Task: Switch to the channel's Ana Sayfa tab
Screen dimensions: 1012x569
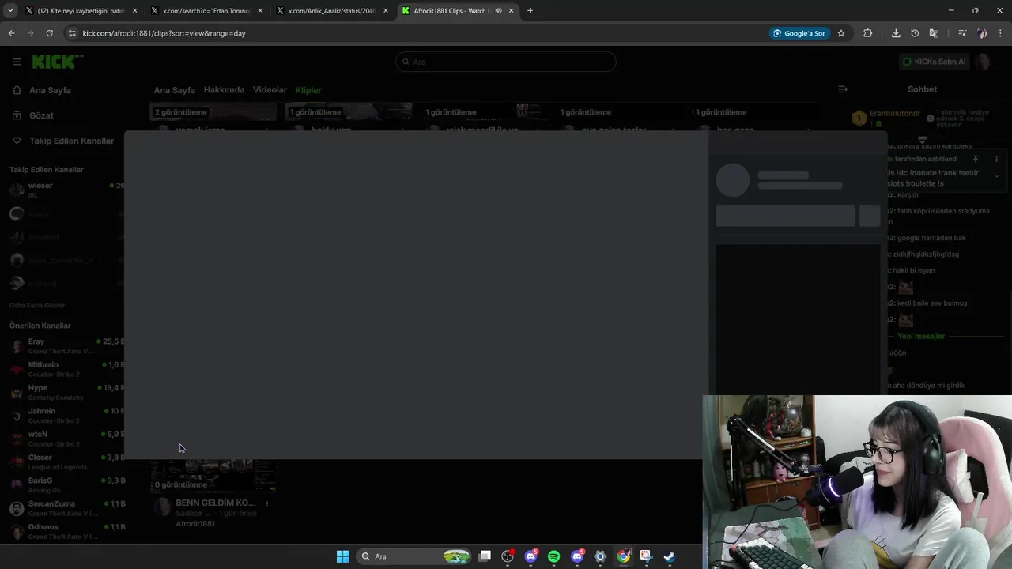Action: (174, 90)
